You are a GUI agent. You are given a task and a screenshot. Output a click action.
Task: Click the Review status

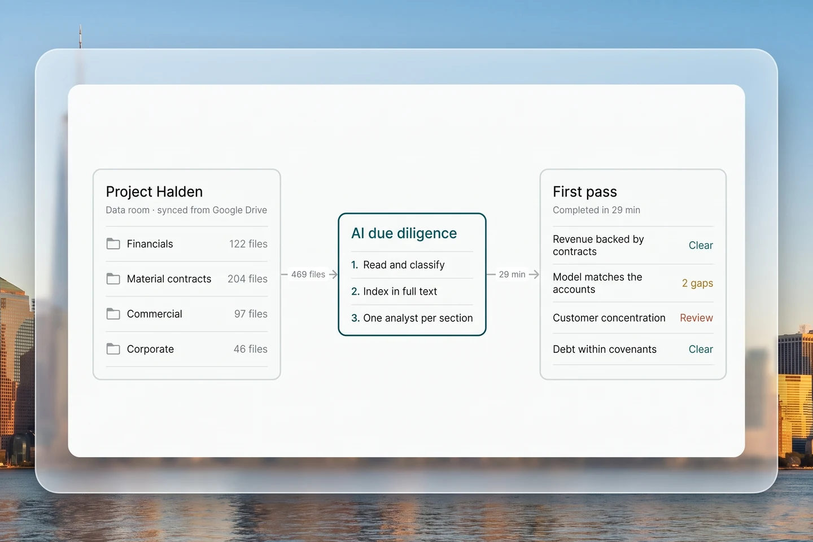pyautogui.click(x=696, y=318)
